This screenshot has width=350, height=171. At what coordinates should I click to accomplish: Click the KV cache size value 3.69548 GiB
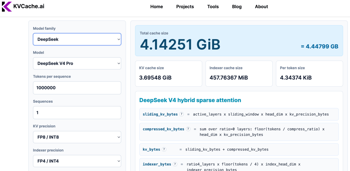pos(155,78)
